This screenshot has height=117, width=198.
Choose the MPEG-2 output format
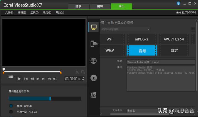point(142,39)
